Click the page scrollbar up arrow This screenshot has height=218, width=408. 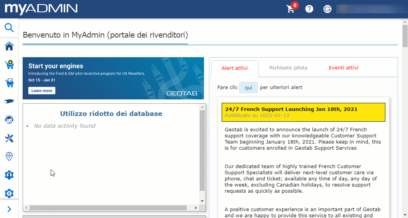point(405,21)
